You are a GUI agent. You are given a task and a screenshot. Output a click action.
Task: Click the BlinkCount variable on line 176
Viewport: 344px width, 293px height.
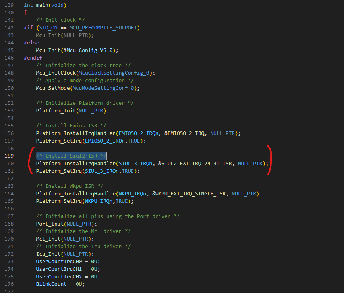click(51, 284)
